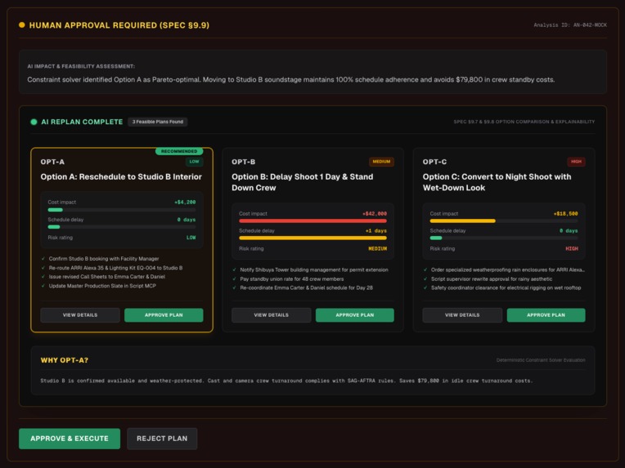Viewport: 625px width, 468px height.
Task: Click OPT-A cost impact progress bar
Action: tap(122, 210)
